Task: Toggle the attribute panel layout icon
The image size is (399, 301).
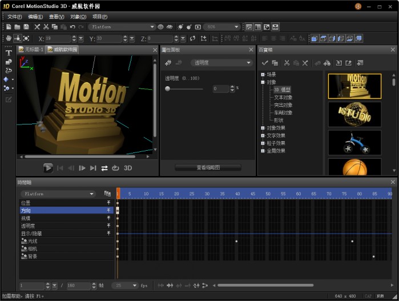Action: (x=249, y=27)
